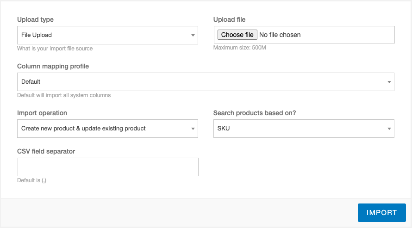Click the 'Maximum size: 500M' hint text

coord(240,48)
